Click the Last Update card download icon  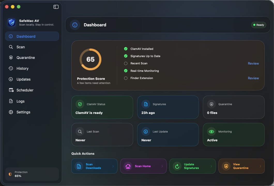click(x=146, y=132)
